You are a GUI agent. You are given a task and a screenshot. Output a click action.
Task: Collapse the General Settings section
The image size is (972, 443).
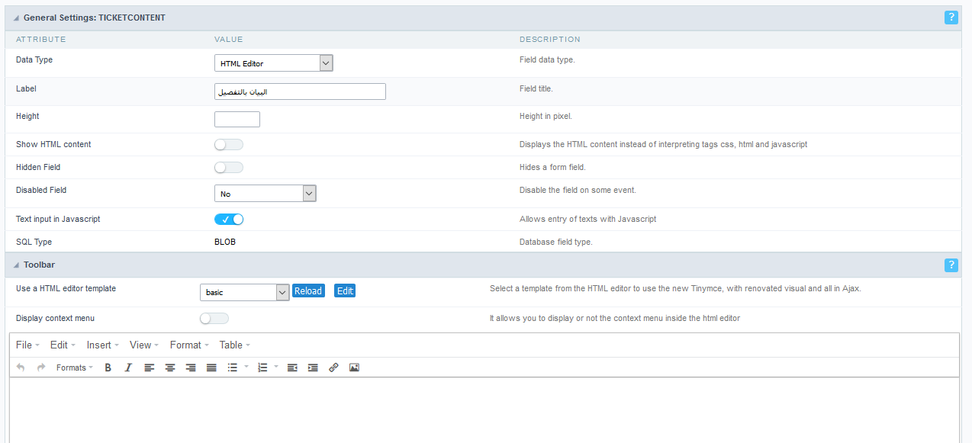pyautogui.click(x=17, y=17)
